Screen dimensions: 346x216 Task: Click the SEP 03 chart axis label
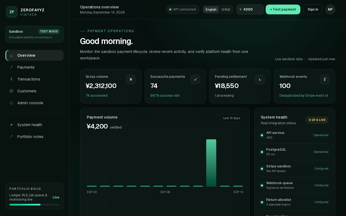point(92,192)
